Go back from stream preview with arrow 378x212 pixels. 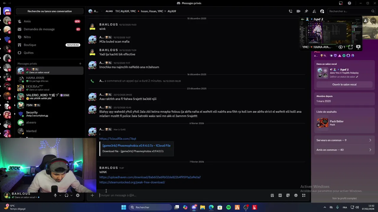[x=302, y=19]
